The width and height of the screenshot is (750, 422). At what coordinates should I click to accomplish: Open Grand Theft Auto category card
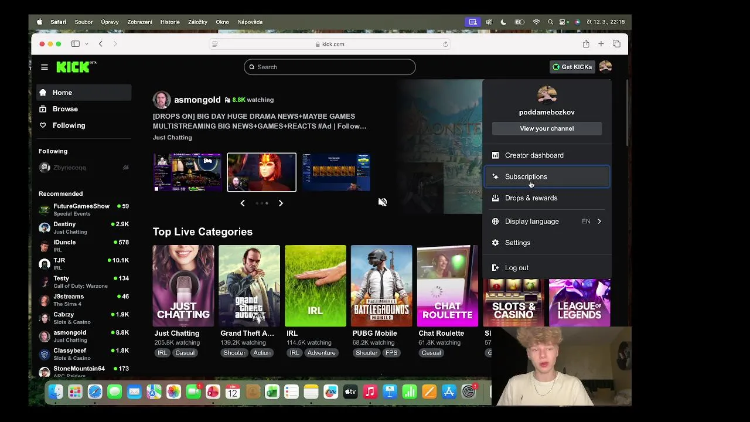[x=250, y=286]
